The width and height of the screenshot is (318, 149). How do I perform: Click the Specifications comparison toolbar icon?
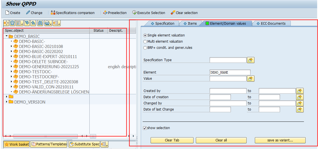coord(53,13)
